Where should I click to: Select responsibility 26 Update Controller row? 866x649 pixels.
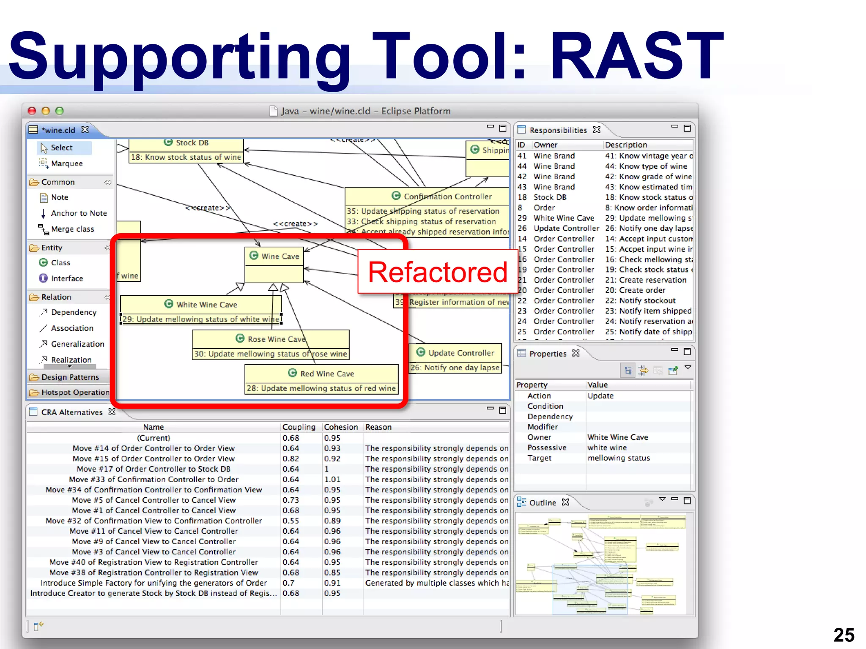605,228
